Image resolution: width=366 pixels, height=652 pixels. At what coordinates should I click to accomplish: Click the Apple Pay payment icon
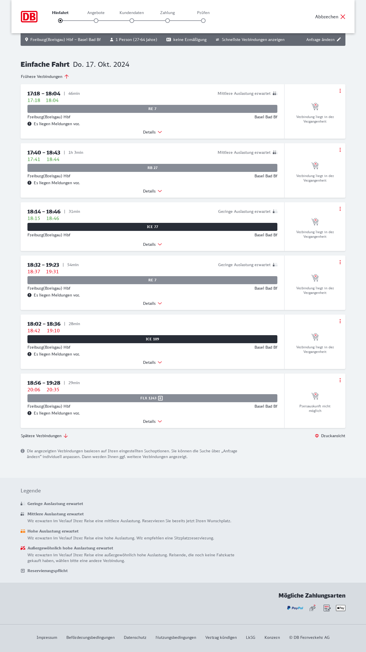pos(341,608)
